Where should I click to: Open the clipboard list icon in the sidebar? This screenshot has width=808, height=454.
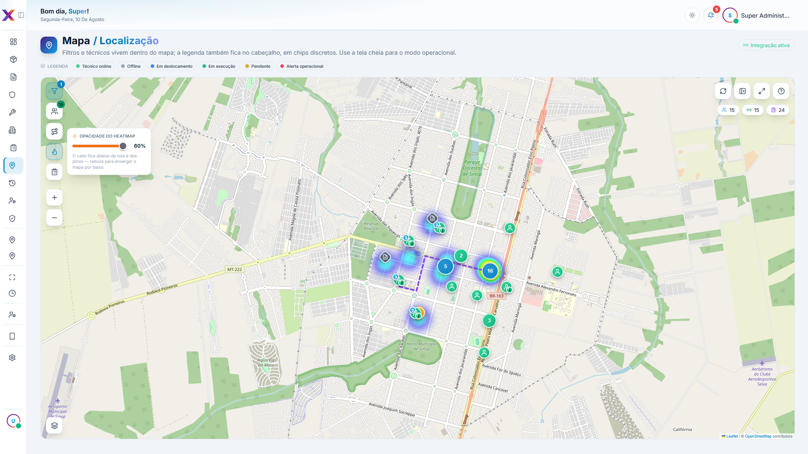pyautogui.click(x=13, y=148)
